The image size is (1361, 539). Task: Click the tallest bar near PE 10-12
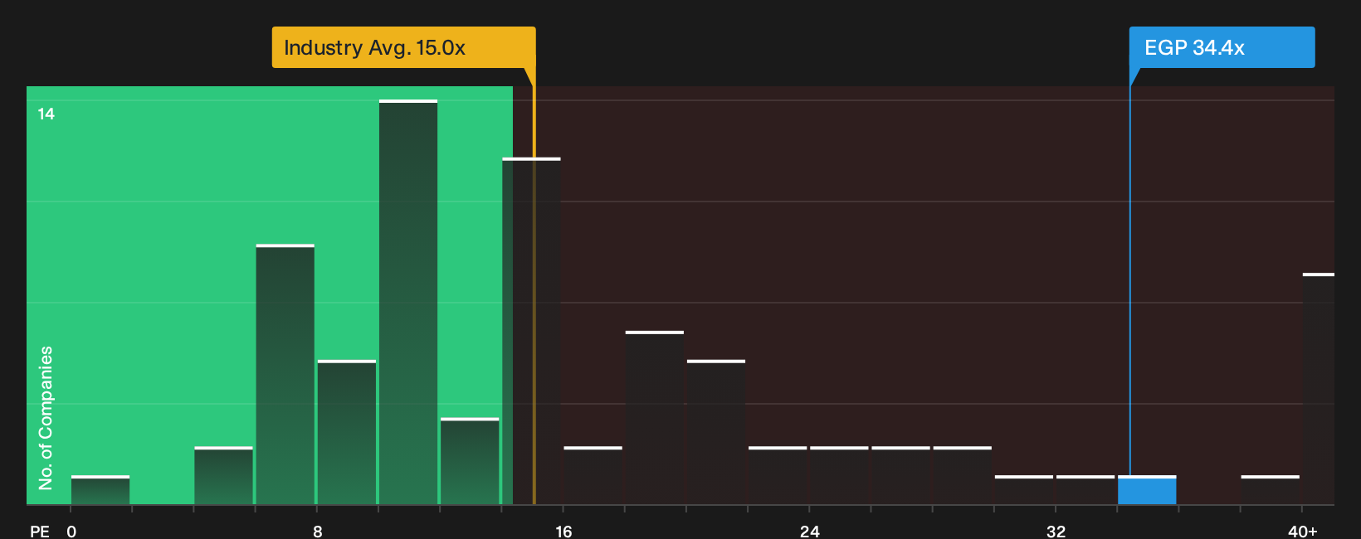point(408,302)
